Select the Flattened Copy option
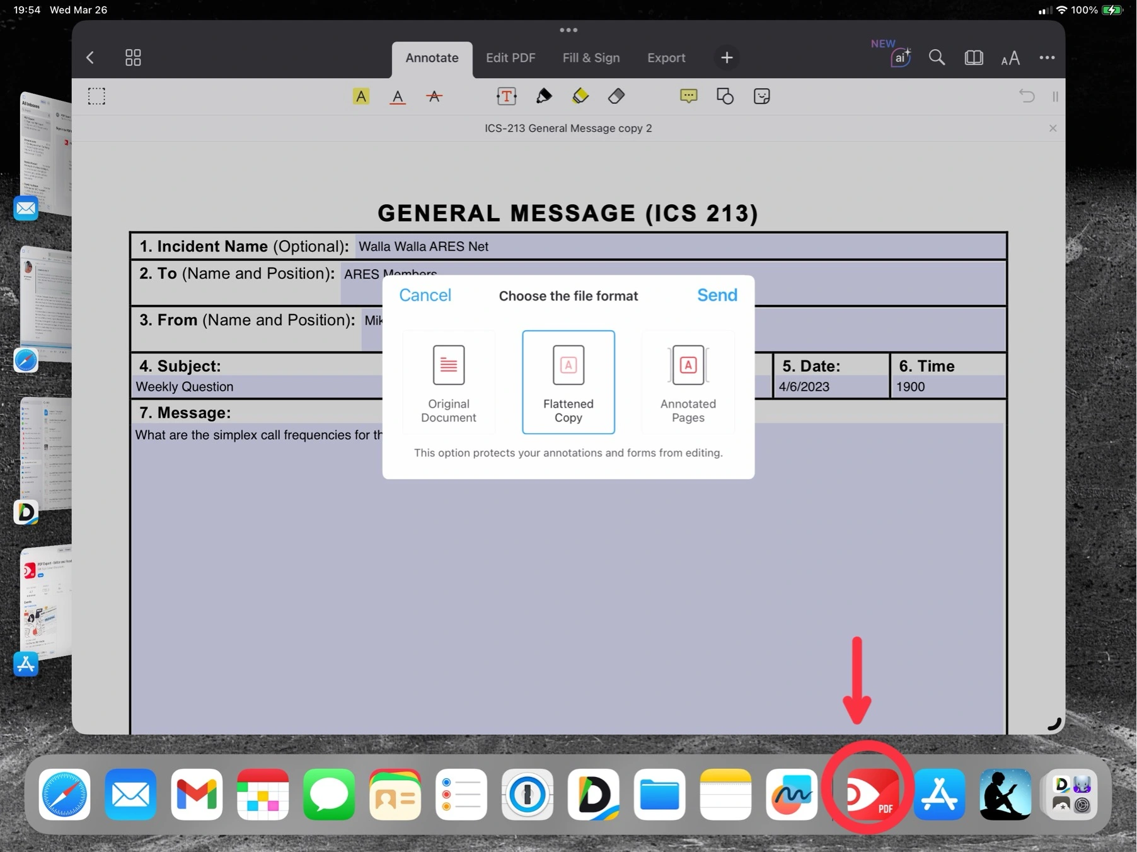This screenshot has width=1137, height=852. (568, 383)
